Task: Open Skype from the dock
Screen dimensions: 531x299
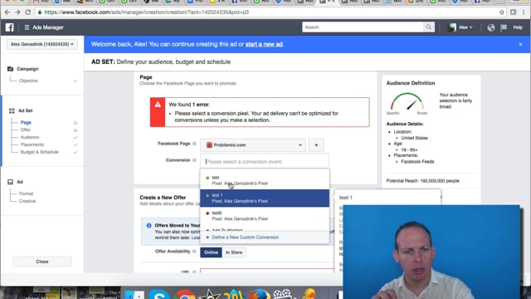Action: pos(159,294)
